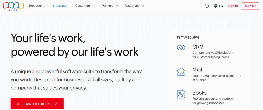Open the search magnifier icon
Viewport: 263px width, 110px height.
(207, 6)
